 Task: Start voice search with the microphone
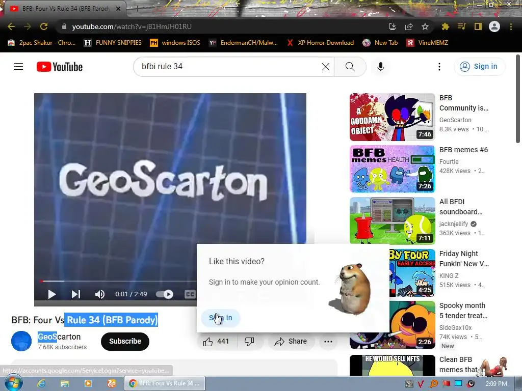[381, 67]
